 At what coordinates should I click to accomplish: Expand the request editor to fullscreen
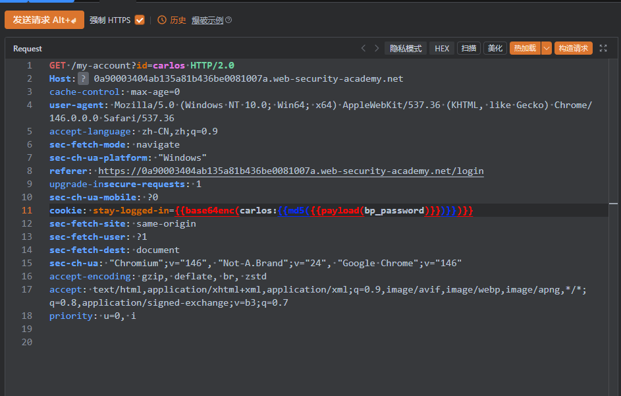(603, 48)
